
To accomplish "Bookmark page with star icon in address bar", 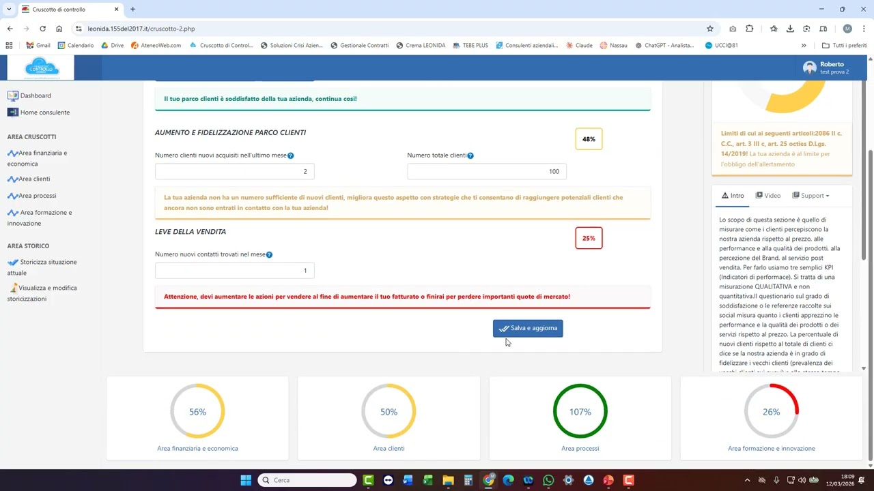I will (710, 29).
